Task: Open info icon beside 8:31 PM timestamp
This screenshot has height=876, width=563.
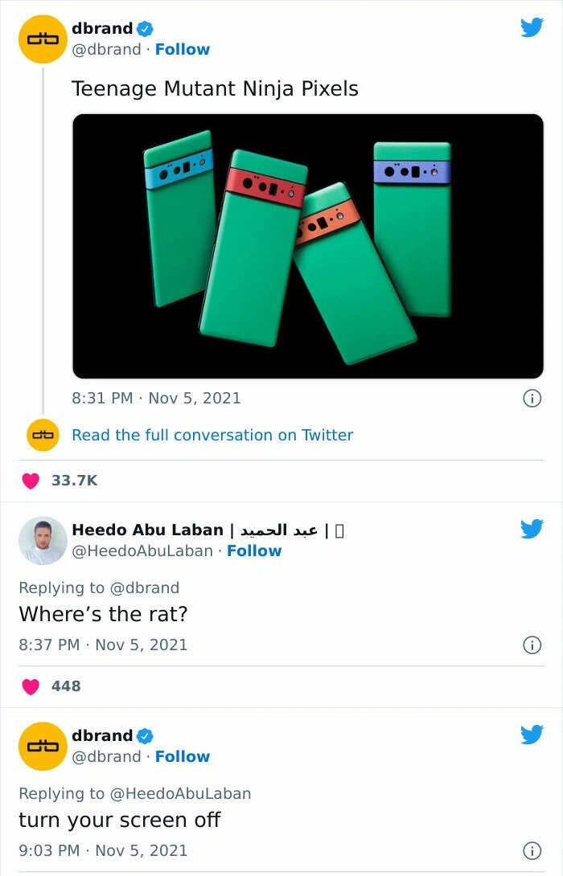Action: [x=531, y=398]
